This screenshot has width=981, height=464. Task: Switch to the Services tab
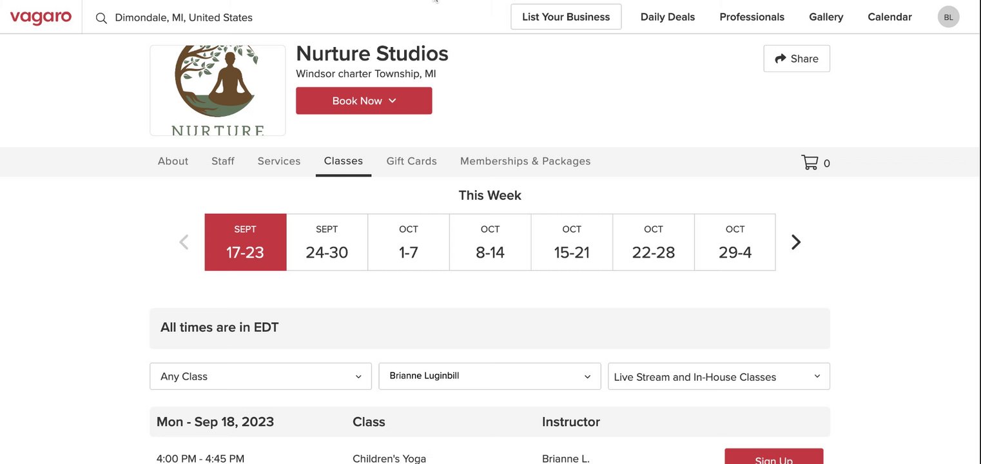pos(279,161)
